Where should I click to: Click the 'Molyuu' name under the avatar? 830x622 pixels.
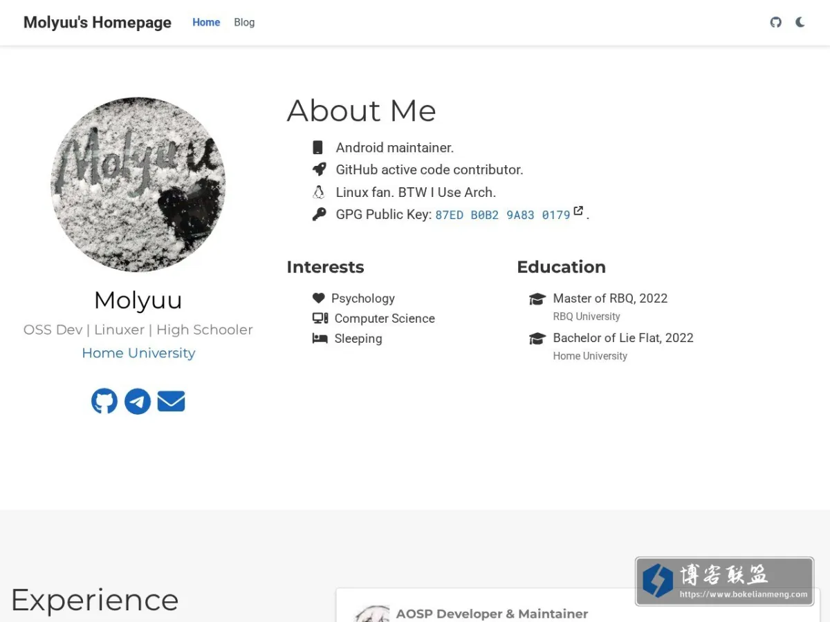[x=138, y=300]
